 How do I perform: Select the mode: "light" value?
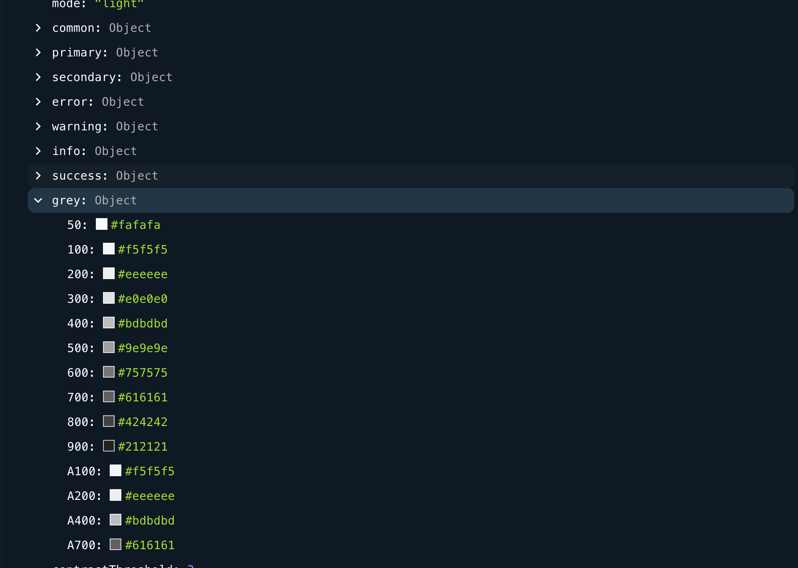[119, 4]
